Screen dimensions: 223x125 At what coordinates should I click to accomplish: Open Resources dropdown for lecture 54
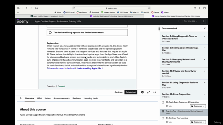click(x=198, y=122)
